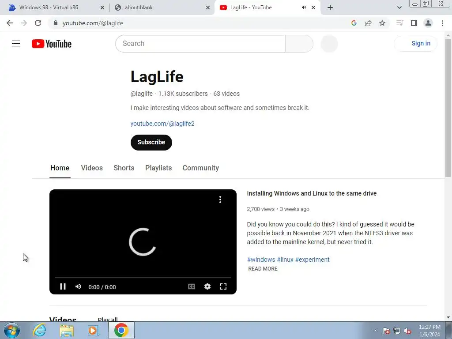452x339 pixels.
Task: Show hidden system tray icons
Action: [x=375, y=331]
